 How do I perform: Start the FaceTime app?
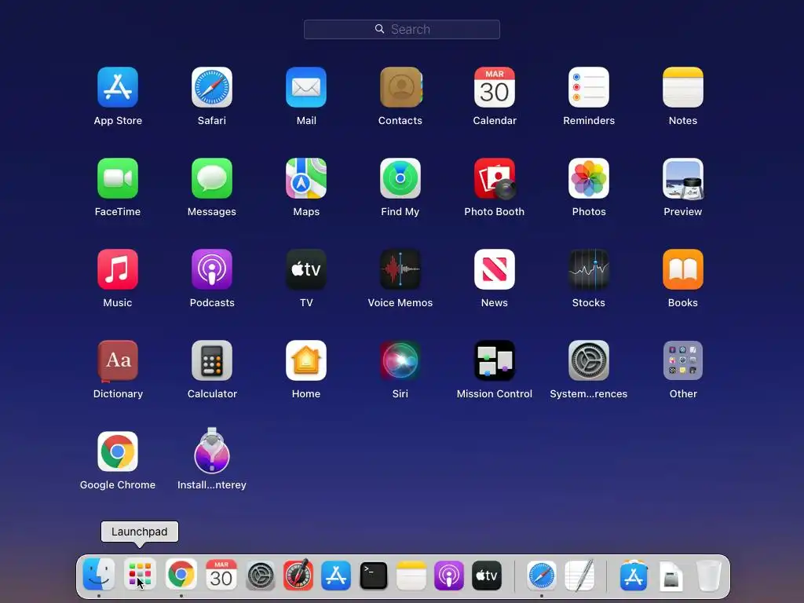pos(118,178)
